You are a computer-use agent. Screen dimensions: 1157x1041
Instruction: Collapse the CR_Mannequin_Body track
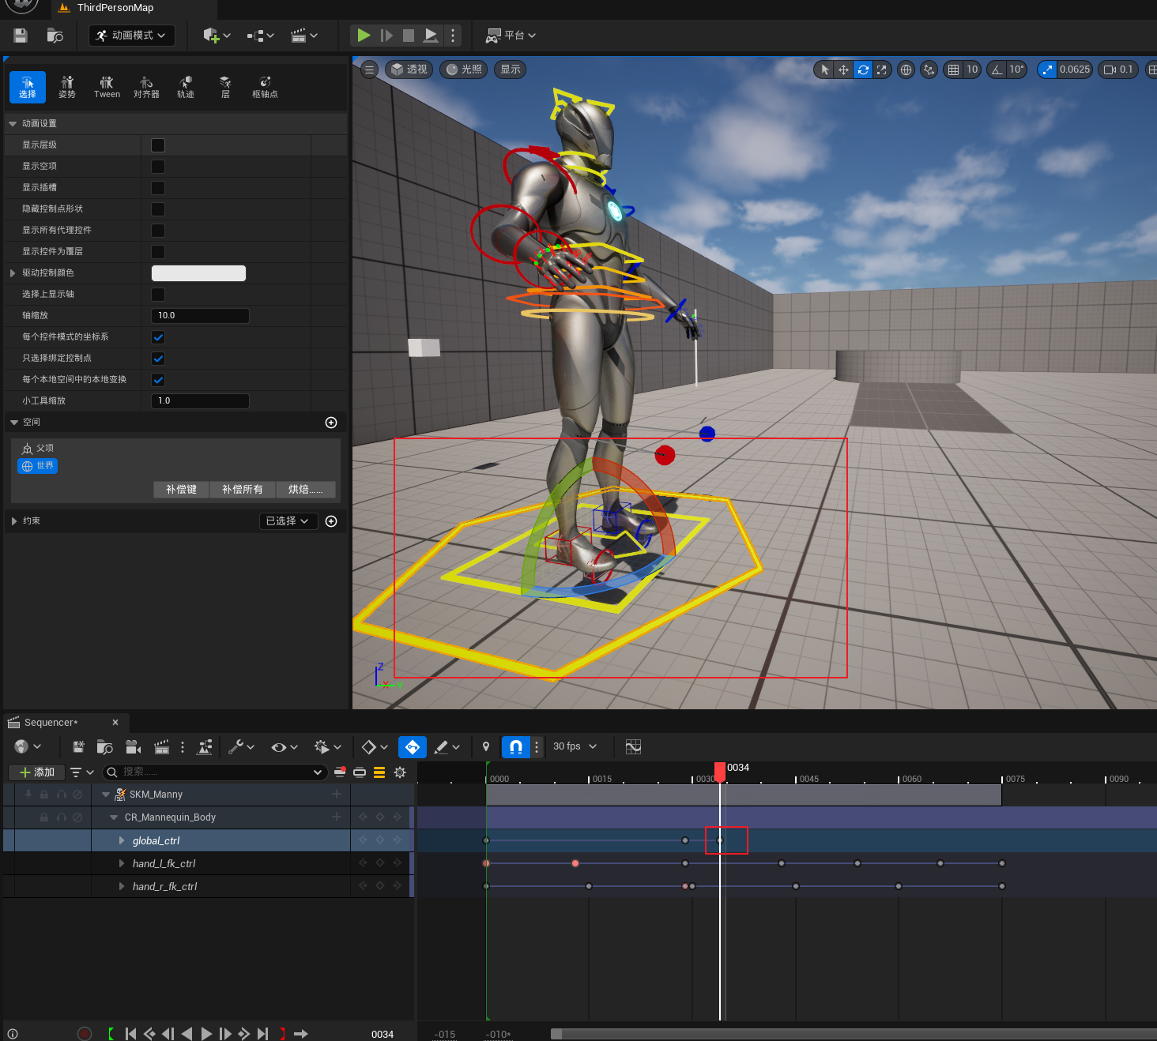pos(114,817)
